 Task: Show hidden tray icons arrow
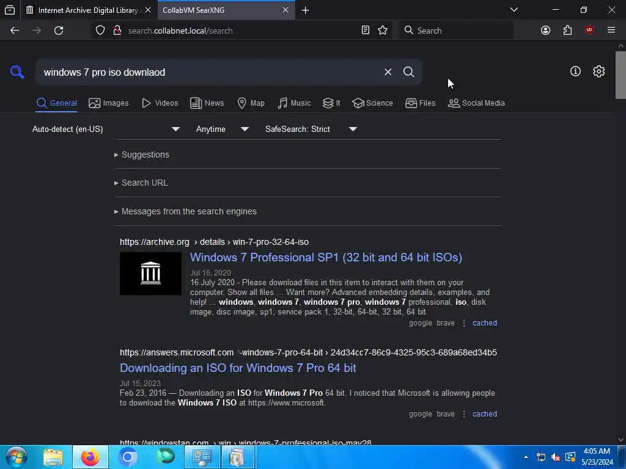525,457
